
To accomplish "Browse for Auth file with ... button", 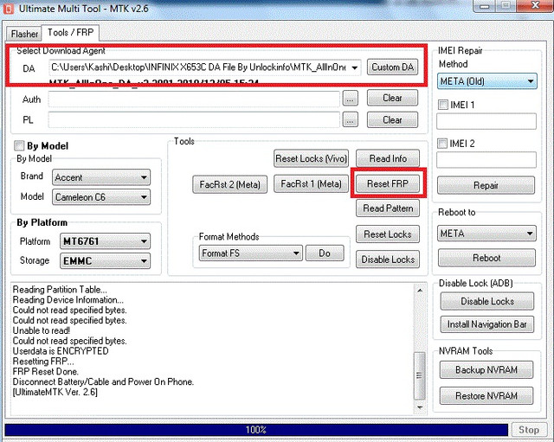I will (350, 99).
